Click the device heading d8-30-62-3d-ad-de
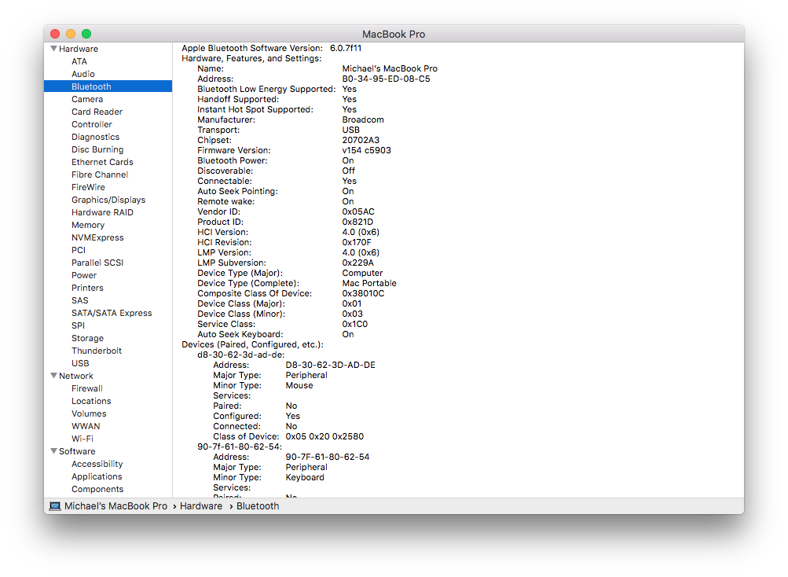The width and height of the screenshot is (788, 577). 240,355
